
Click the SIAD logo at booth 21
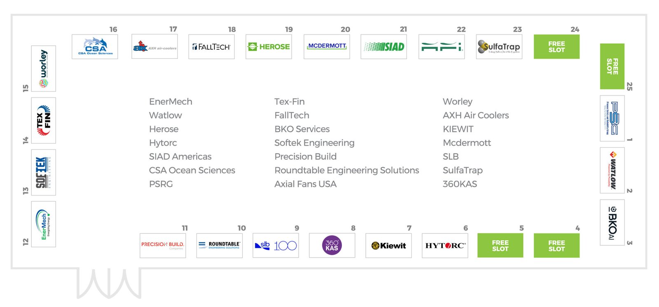coord(383,47)
